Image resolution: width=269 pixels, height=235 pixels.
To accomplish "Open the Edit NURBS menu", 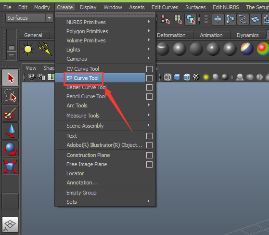I will click(x=226, y=7).
